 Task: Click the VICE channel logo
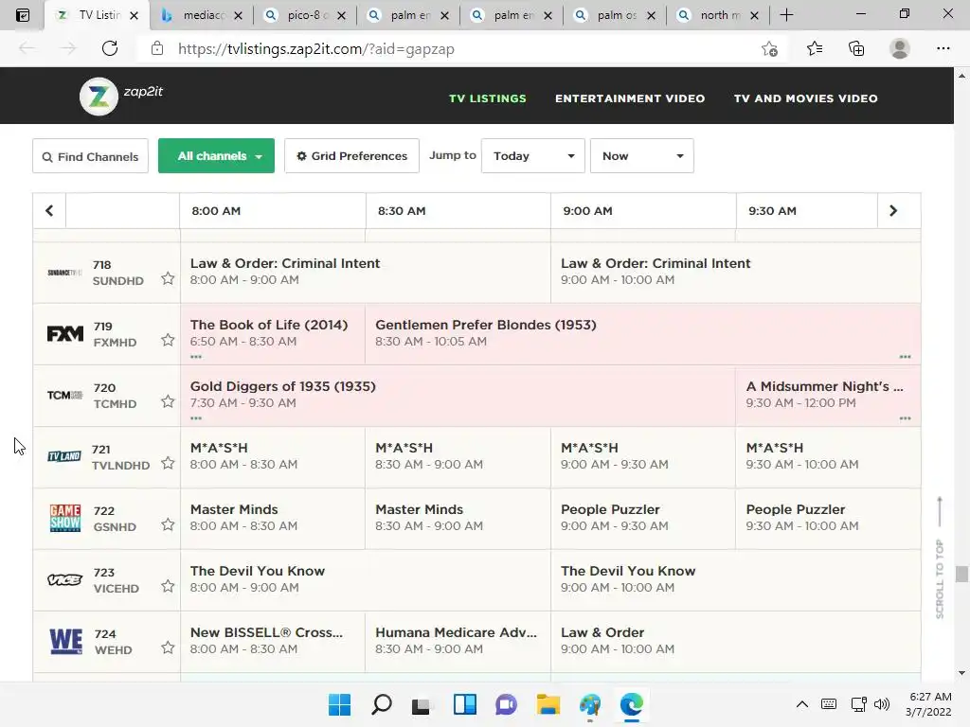65,580
